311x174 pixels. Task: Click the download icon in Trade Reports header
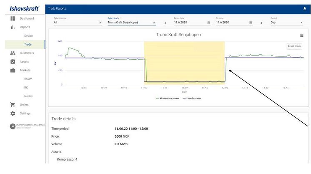tap(305, 8)
